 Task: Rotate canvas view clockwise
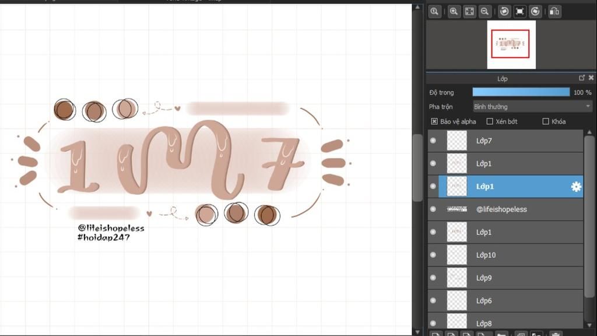(535, 12)
